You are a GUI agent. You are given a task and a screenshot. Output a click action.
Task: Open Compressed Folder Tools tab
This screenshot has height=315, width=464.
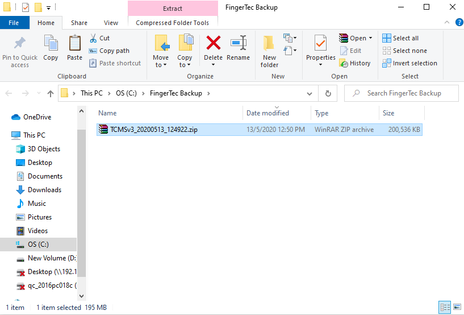173,23
